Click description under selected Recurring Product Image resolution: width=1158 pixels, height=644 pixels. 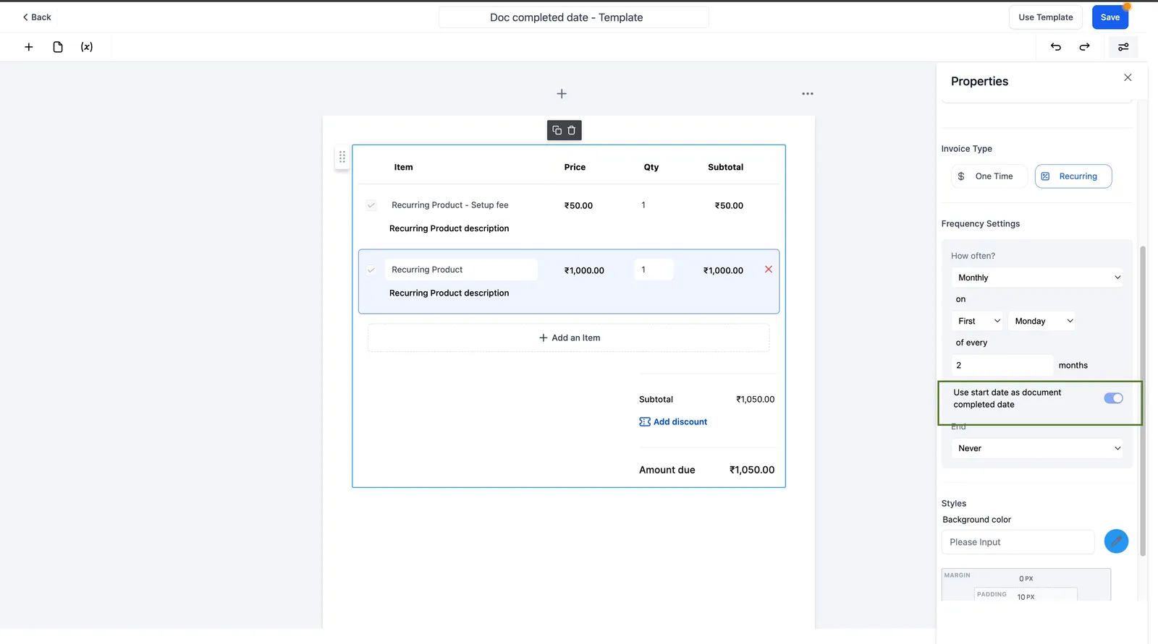point(449,293)
